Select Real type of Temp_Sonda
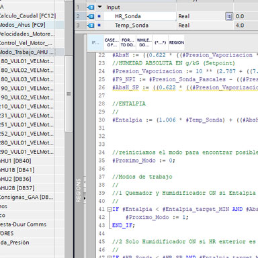The width and height of the screenshot is (258, 258). tap(184, 26)
